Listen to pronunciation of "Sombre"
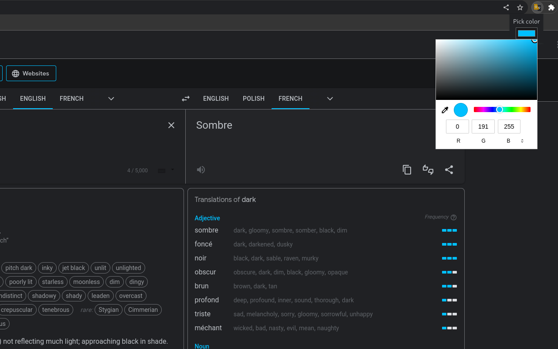558x349 pixels. click(x=201, y=170)
